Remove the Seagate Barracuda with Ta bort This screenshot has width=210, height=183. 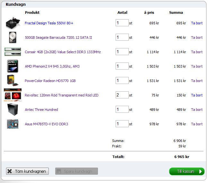[x=197, y=37]
